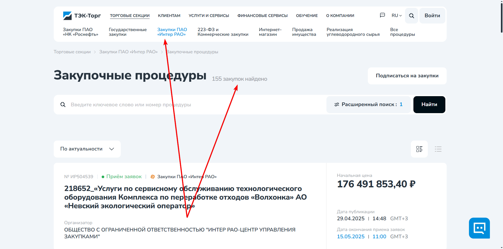Open the blue chat widget icon
The height and width of the screenshot is (249, 503).
click(x=479, y=228)
